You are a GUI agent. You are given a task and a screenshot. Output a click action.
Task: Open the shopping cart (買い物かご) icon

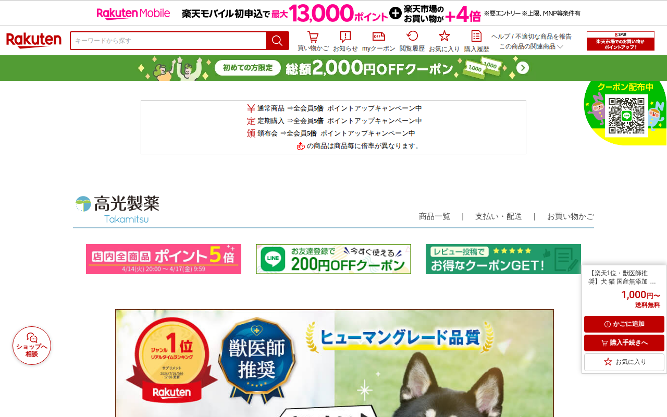(x=313, y=41)
